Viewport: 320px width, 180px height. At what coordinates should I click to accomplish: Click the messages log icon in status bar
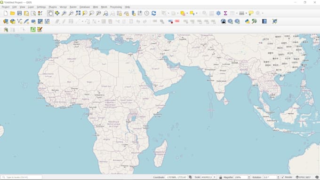[317, 177]
